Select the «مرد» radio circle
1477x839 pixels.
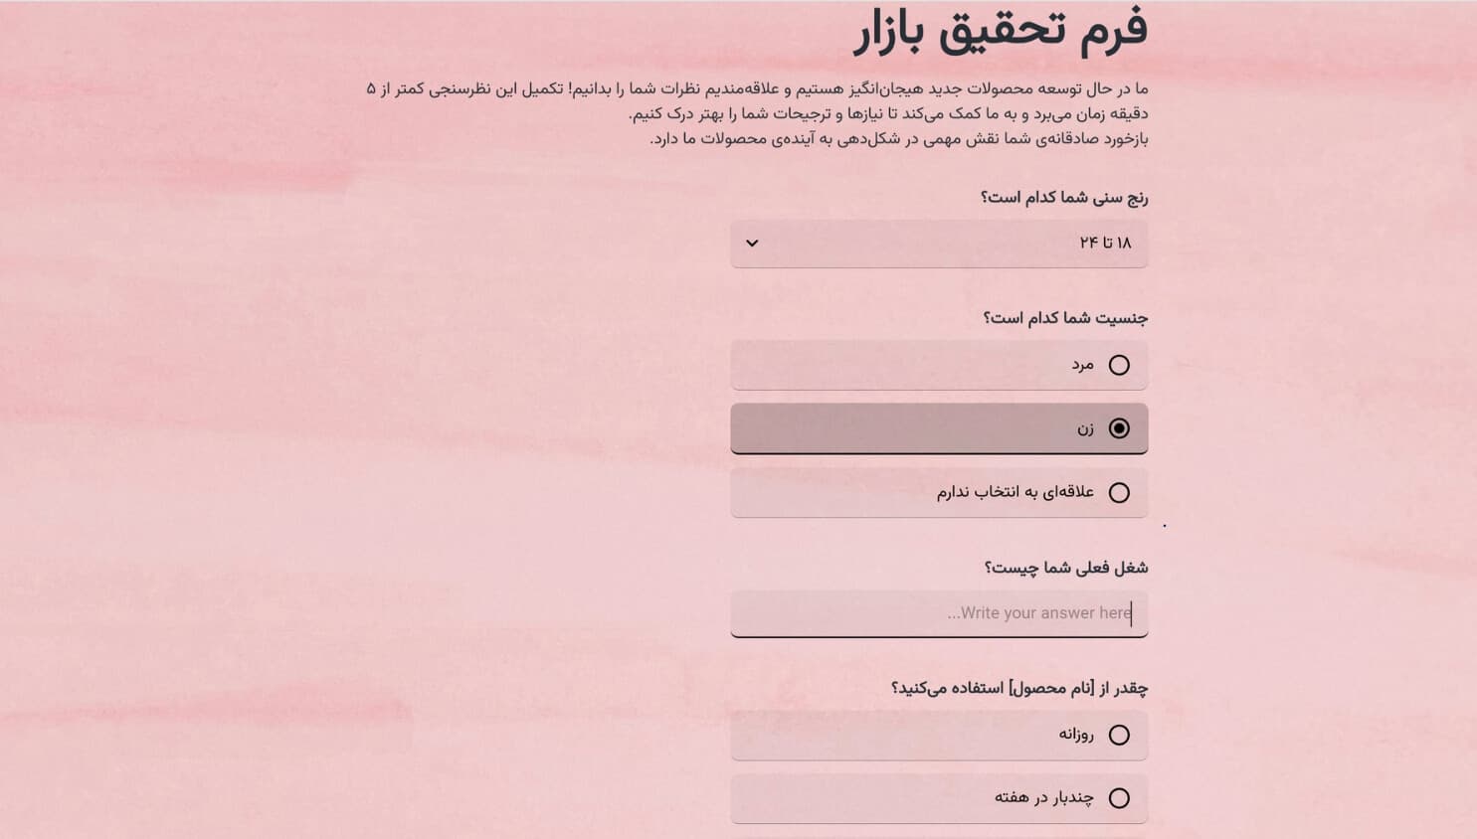pyautogui.click(x=1119, y=365)
